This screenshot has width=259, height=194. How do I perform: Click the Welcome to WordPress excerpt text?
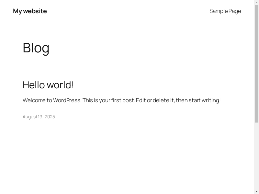[121, 100]
